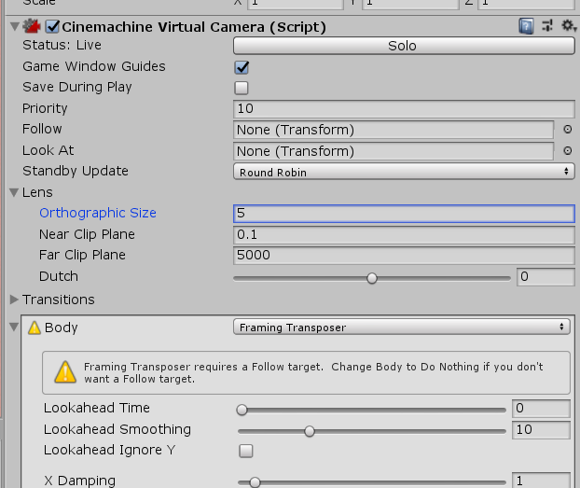Click the Lookahead Smoothing slider handle
The width and height of the screenshot is (580, 488).
(310, 430)
